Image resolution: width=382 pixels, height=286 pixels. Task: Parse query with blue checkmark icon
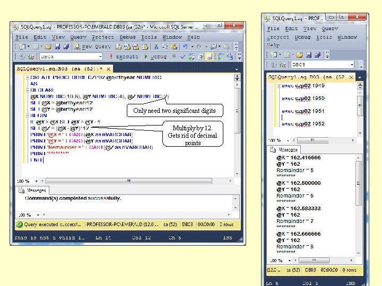tap(183, 57)
